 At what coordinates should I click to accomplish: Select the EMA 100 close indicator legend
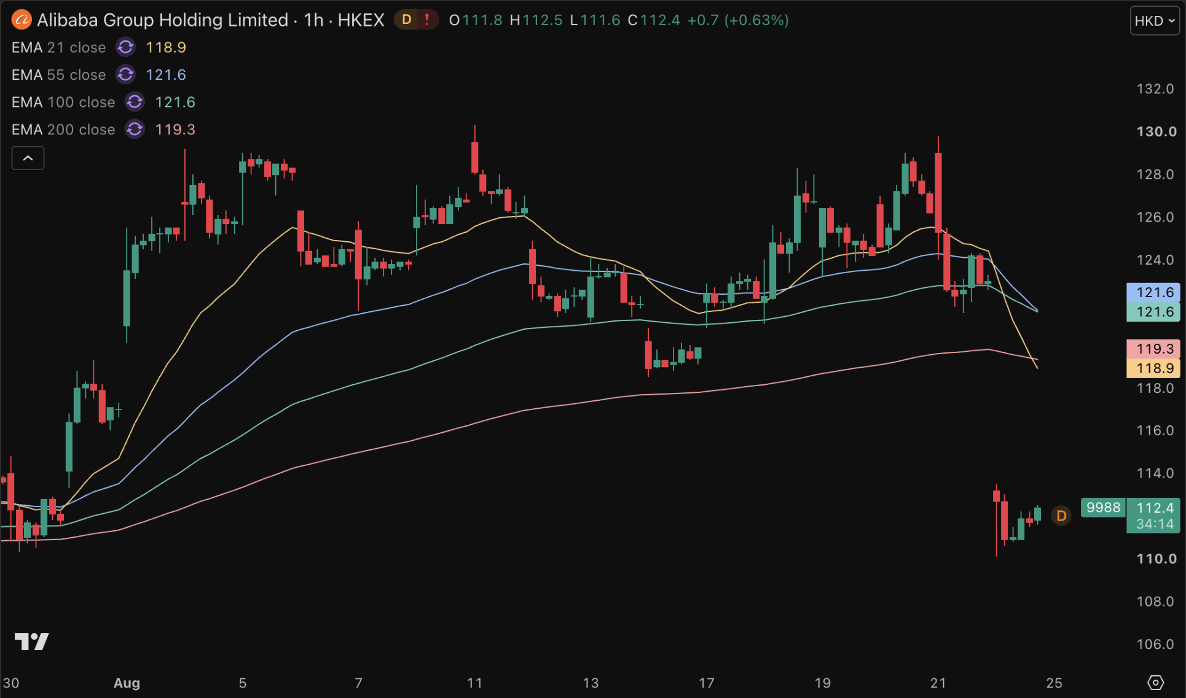tap(63, 102)
